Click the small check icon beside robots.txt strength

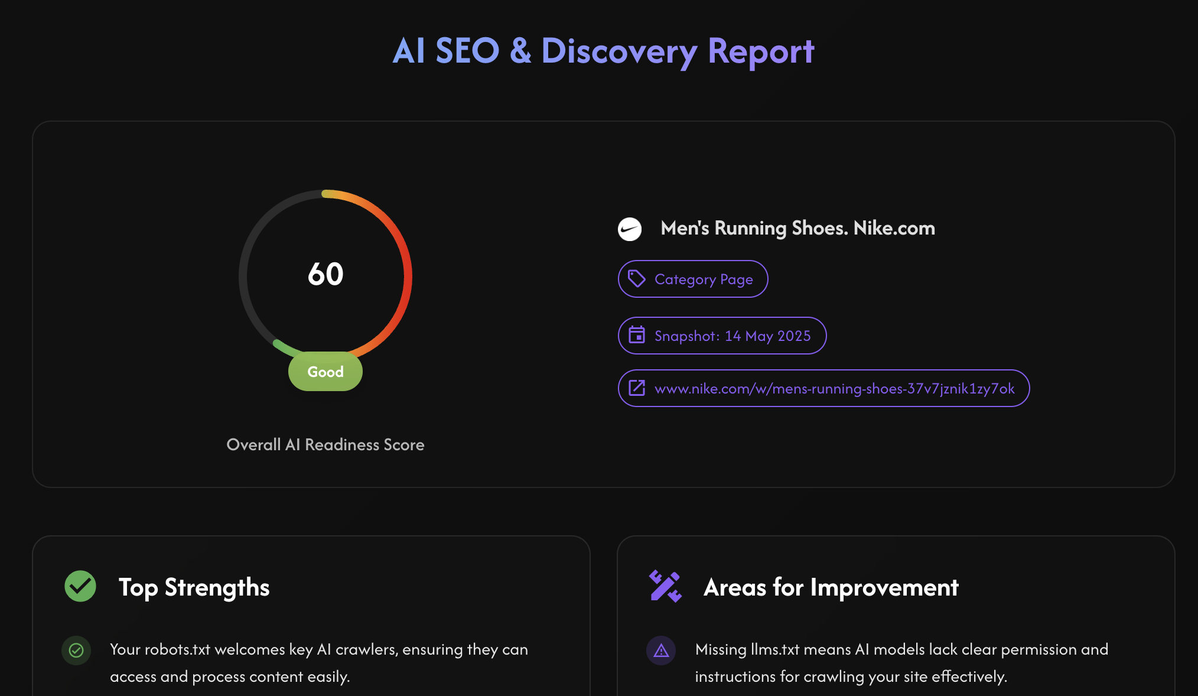76,651
